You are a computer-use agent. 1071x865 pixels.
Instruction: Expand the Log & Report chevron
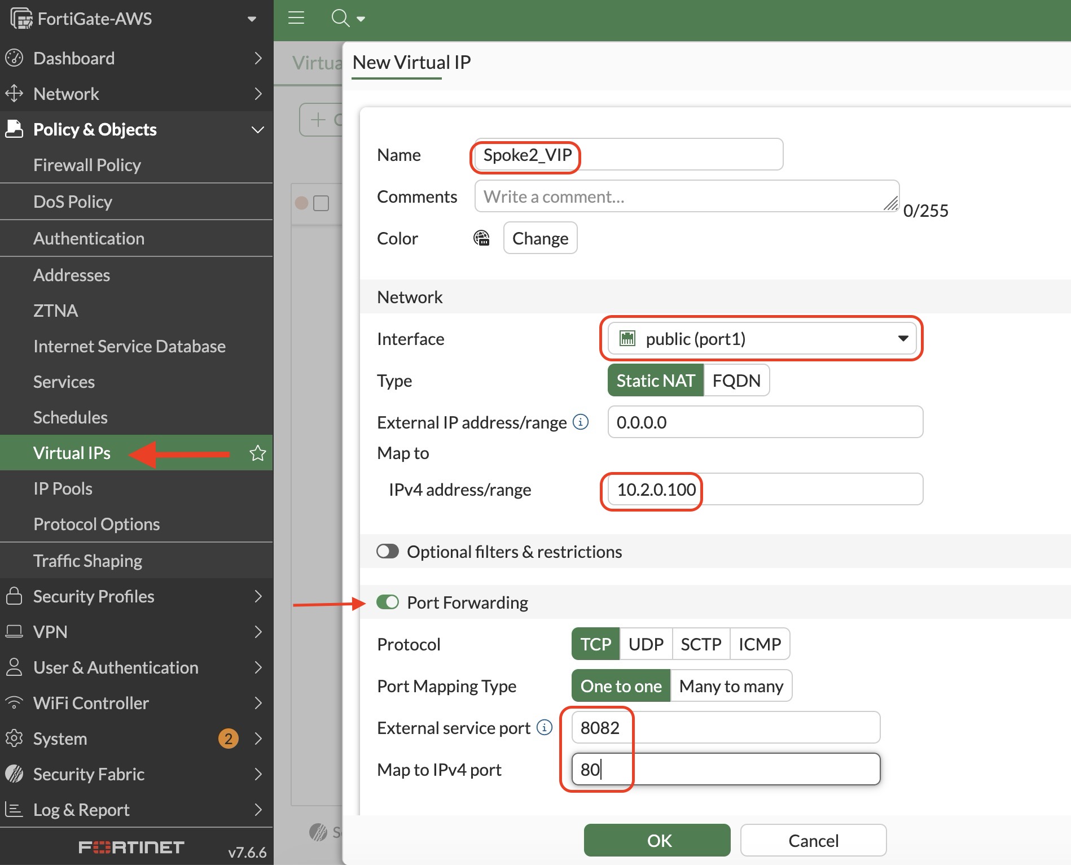(258, 809)
